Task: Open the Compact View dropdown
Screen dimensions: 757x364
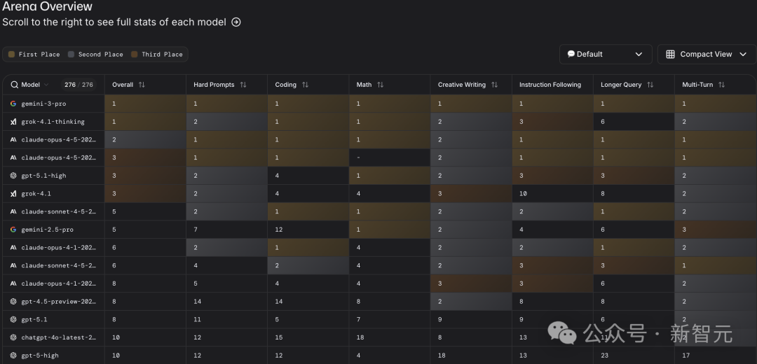Action: pos(706,54)
